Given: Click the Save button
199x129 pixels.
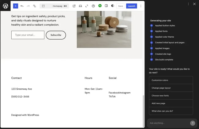Looking at the screenshot, I should pyautogui.click(x=120, y=6).
